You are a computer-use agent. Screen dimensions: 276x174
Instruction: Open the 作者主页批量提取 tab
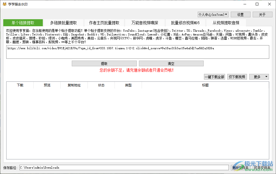coord(104,23)
